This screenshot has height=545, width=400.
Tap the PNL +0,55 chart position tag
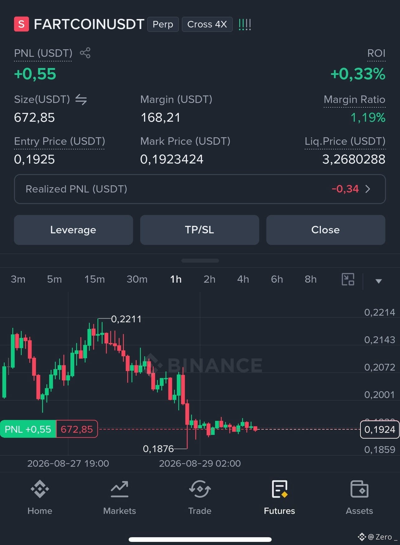coord(28,429)
